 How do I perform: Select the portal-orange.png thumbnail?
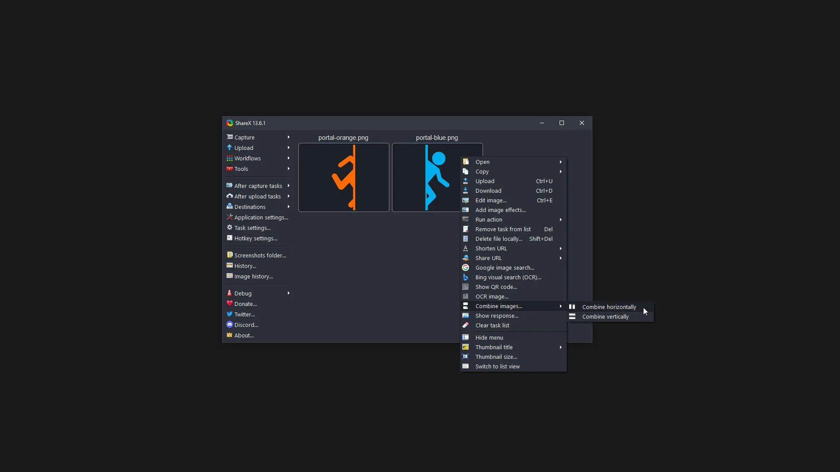point(344,177)
